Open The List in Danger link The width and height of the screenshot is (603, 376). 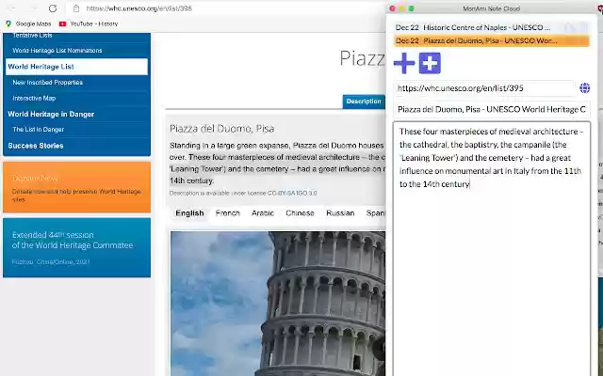pyautogui.click(x=39, y=130)
